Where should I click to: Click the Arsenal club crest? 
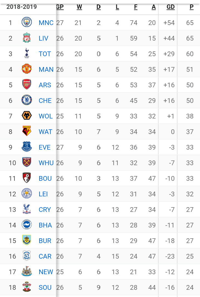[x=27, y=84]
